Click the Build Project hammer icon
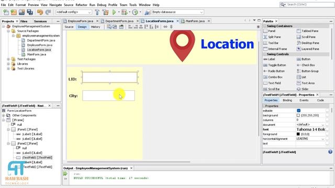 [97, 12]
